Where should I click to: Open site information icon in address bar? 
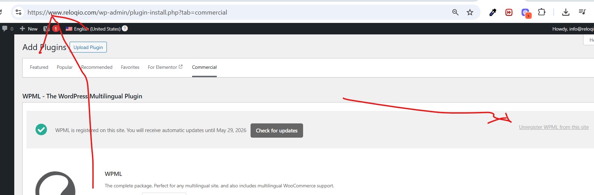pos(18,12)
